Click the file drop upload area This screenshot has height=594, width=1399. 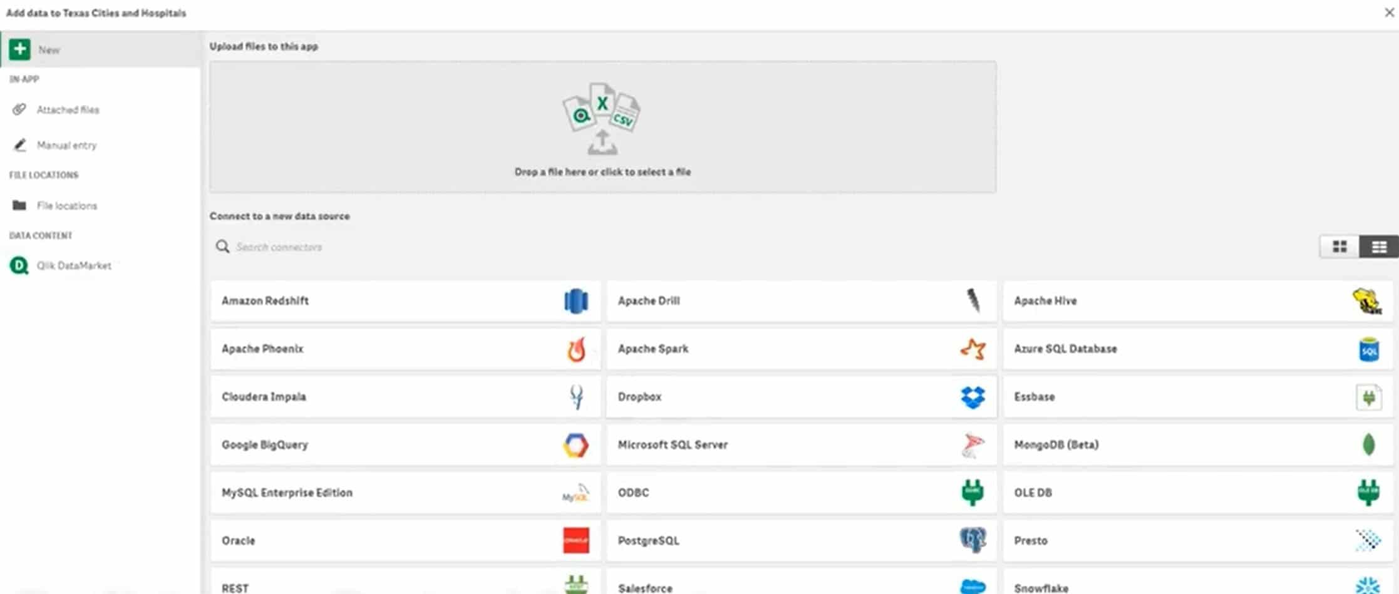[x=602, y=126]
